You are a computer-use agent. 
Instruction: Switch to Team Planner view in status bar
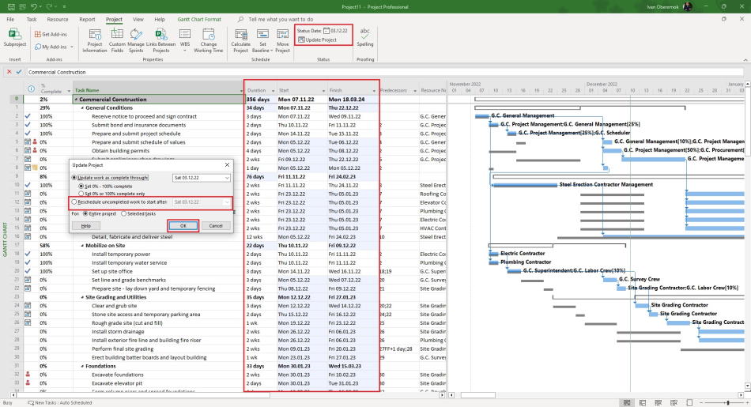coord(658,403)
